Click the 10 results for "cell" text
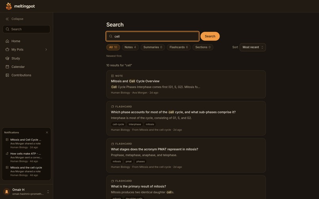319x199 pixels. (x=119, y=65)
